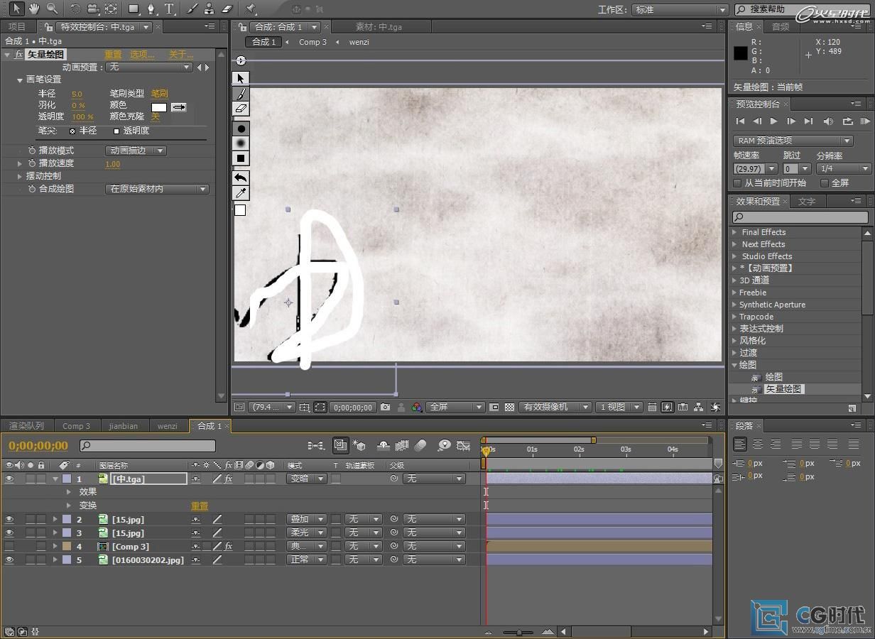Select 半径 radio option for 笔尖
This screenshot has width=875, height=639.
pyautogui.click(x=72, y=131)
